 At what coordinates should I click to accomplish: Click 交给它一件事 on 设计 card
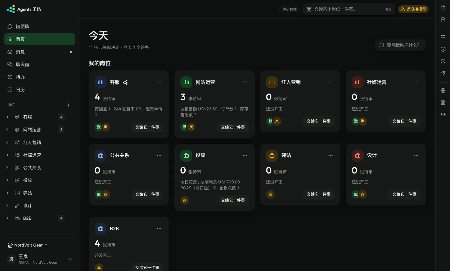[x=404, y=194]
